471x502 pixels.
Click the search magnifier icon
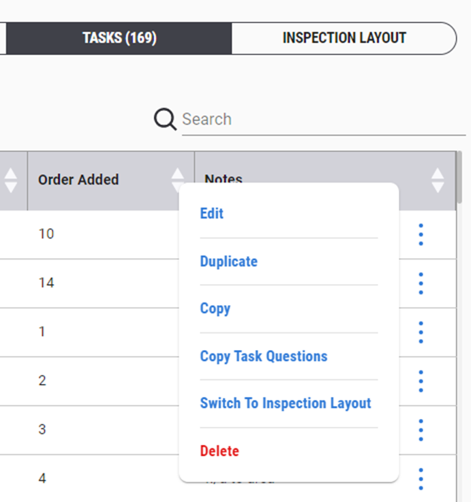coord(165,119)
